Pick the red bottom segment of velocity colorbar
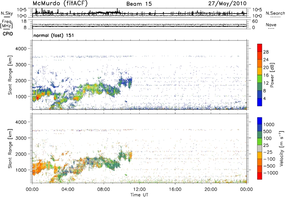Screen dimensions: 285x197 click(x=260, y=176)
